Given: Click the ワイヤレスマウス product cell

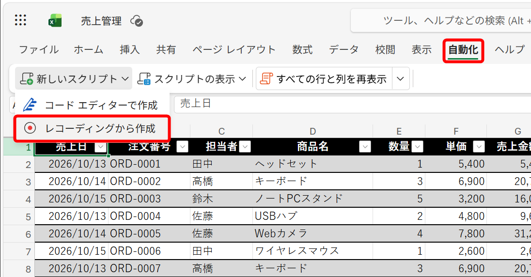Looking at the screenshot, I should tap(312, 251).
